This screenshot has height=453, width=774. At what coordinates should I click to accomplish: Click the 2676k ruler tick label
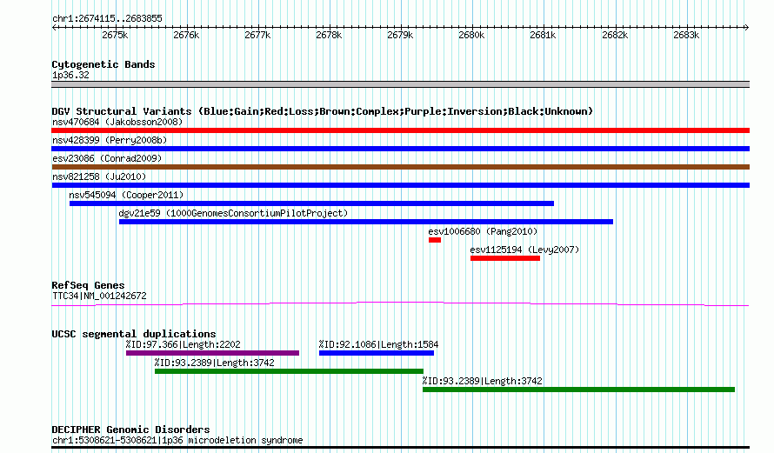(x=186, y=35)
